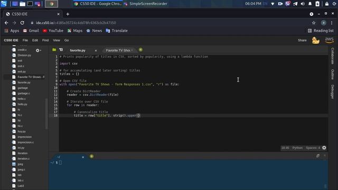
Task: Open the File menu
Action: (25, 40)
